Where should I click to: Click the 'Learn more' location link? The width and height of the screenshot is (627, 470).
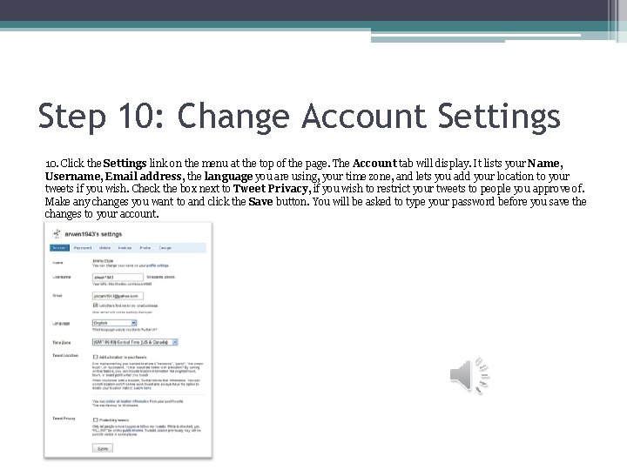click(142, 387)
